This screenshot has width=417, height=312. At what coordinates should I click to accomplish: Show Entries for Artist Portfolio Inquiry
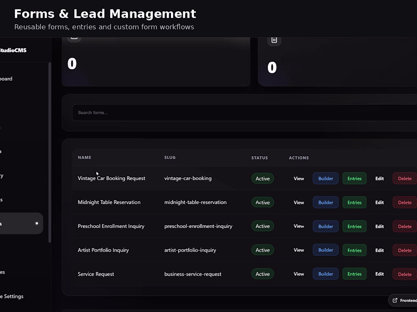(x=354, y=250)
